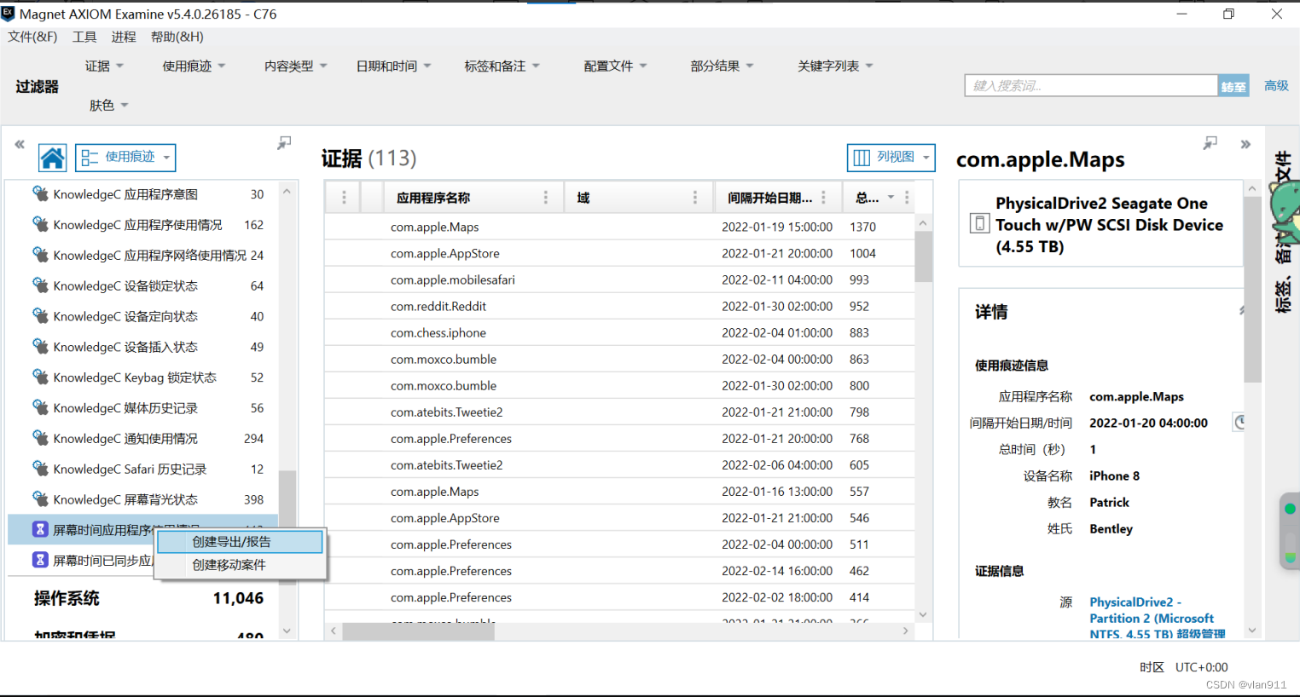Select com.apple.mobilesafari table row
The width and height of the screenshot is (1300, 697).
(x=619, y=280)
